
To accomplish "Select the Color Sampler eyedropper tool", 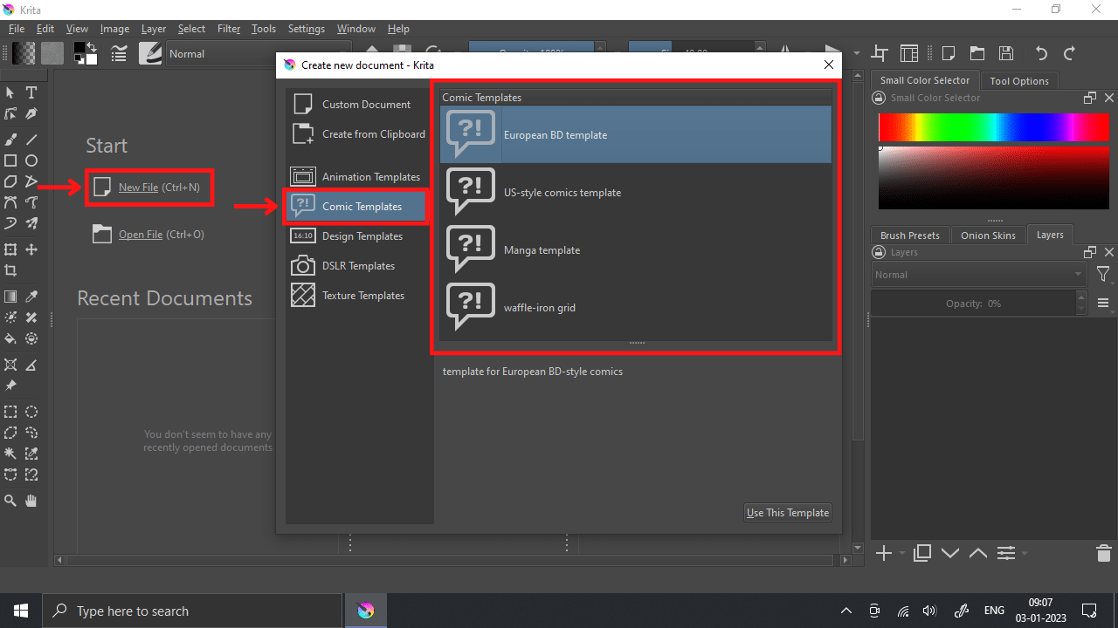I will tap(31, 297).
